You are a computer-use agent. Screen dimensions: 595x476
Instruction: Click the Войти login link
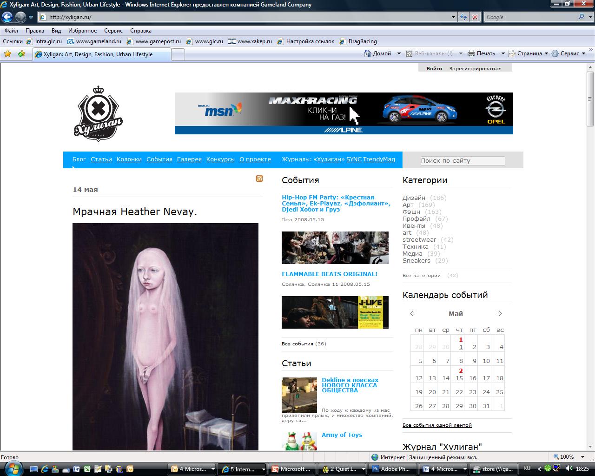434,68
